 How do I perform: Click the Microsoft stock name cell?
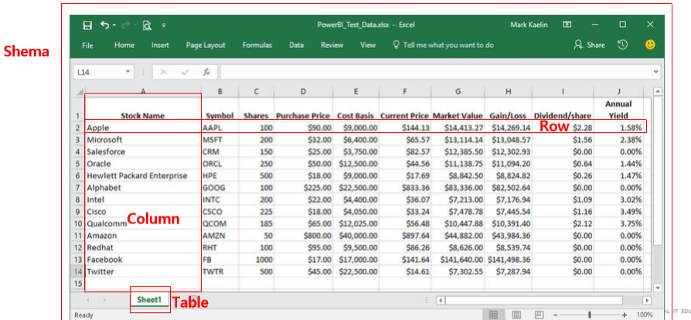coord(143,140)
